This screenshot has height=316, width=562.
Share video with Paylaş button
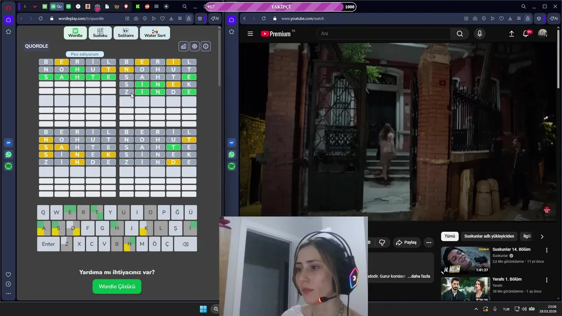click(x=406, y=242)
